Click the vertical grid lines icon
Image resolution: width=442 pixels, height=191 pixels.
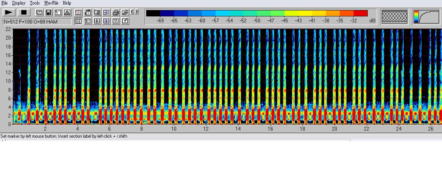[x=78, y=21]
